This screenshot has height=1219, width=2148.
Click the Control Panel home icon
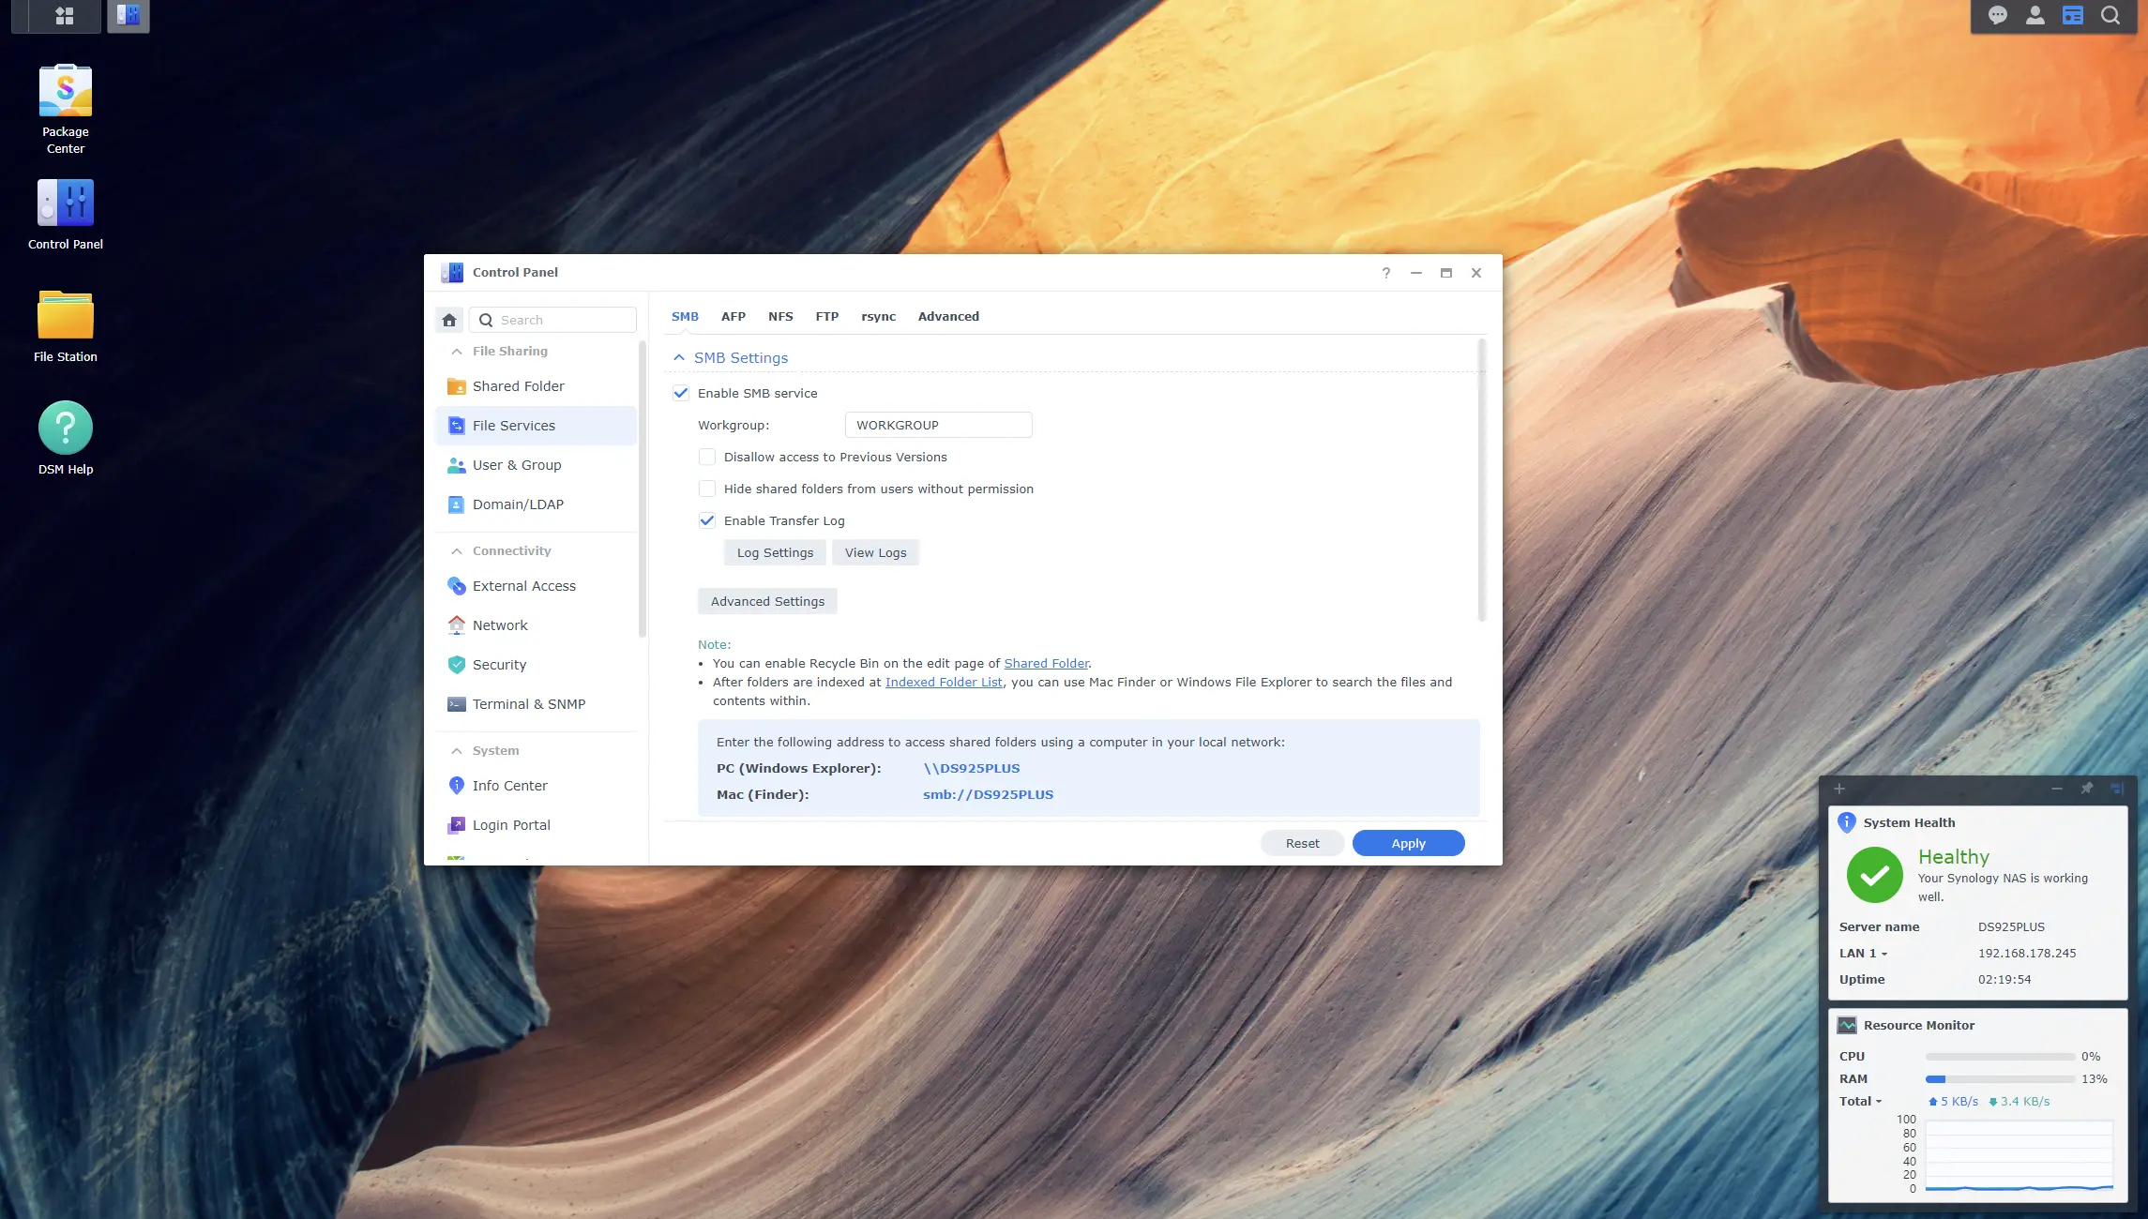click(x=449, y=320)
